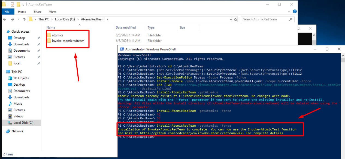Open the File ribbon tab
The height and width of the screenshot is (159, 345).
click(x=7, y=12)
